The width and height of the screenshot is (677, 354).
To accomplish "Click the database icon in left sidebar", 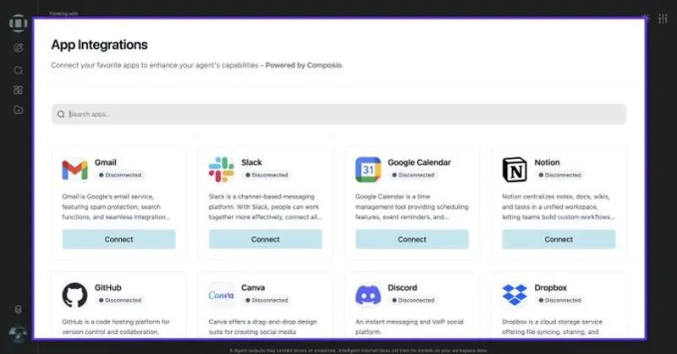I will click(18, 311).
